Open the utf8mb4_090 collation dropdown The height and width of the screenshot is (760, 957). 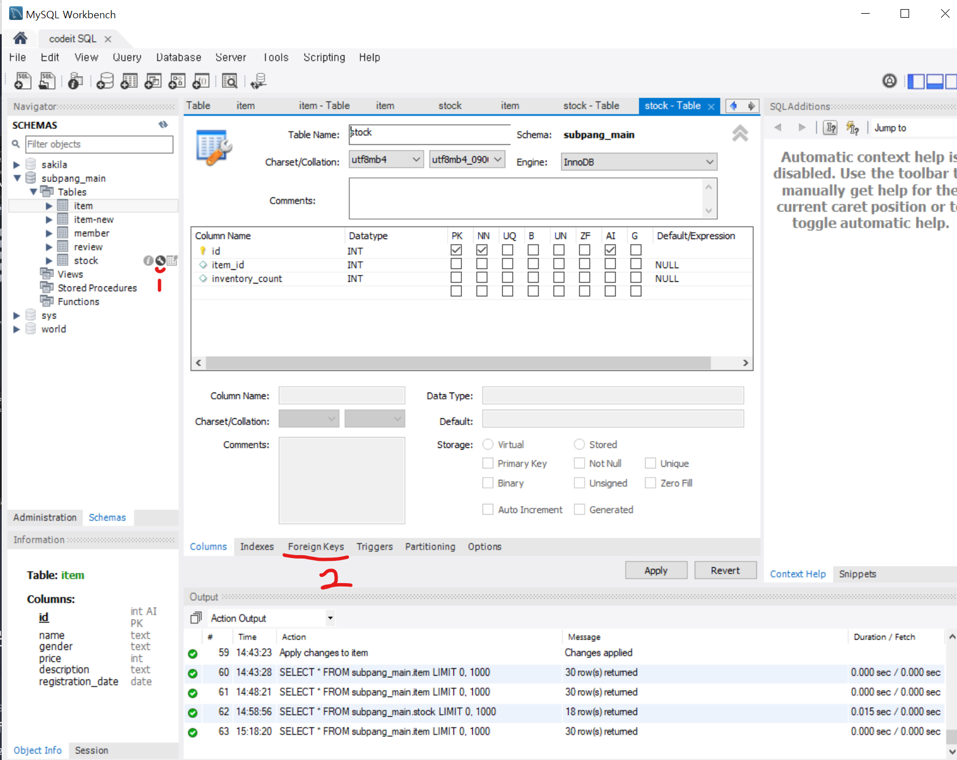coord(467,159)
